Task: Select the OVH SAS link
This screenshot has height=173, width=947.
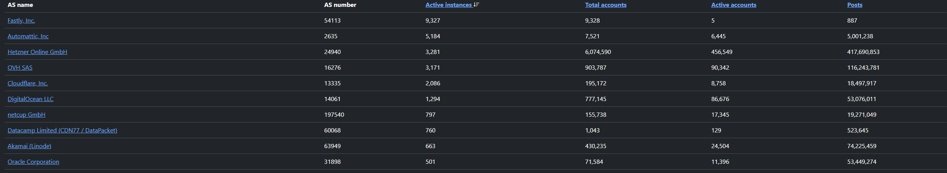Action: pyautogui.click(x=20, y=68)
